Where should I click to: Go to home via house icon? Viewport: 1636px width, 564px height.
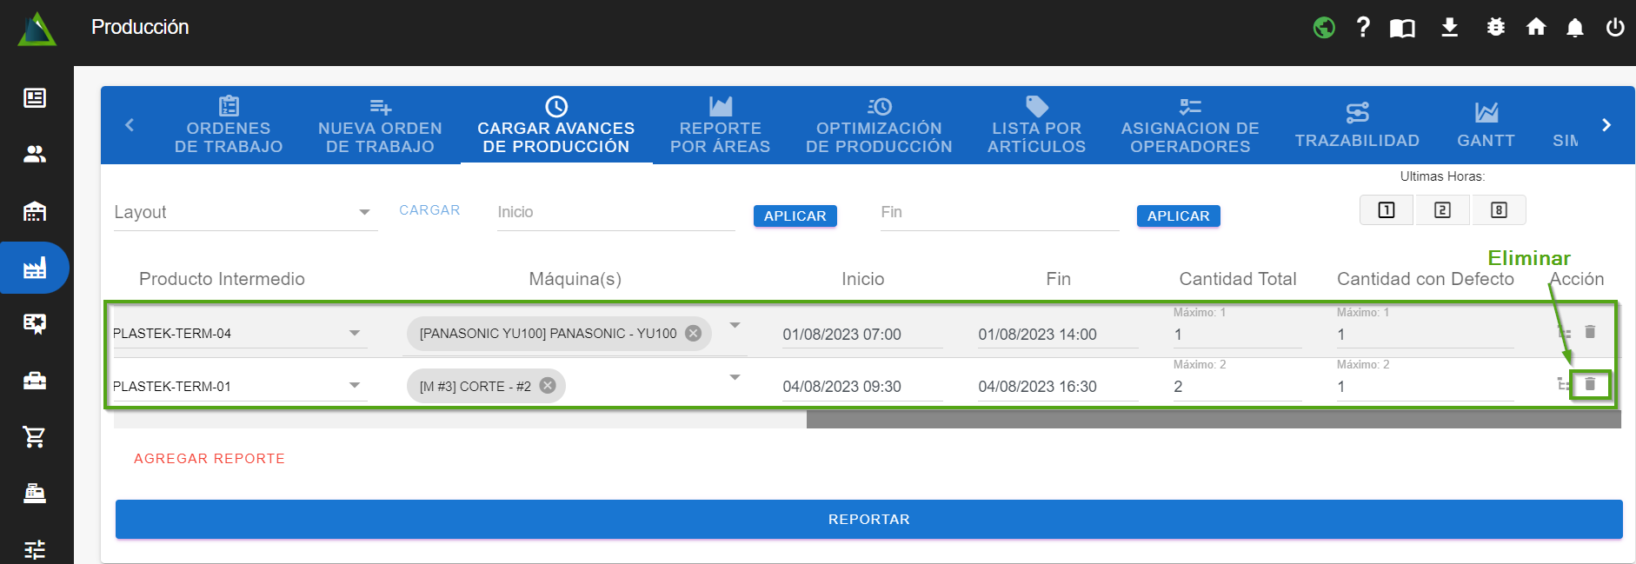1536,28
